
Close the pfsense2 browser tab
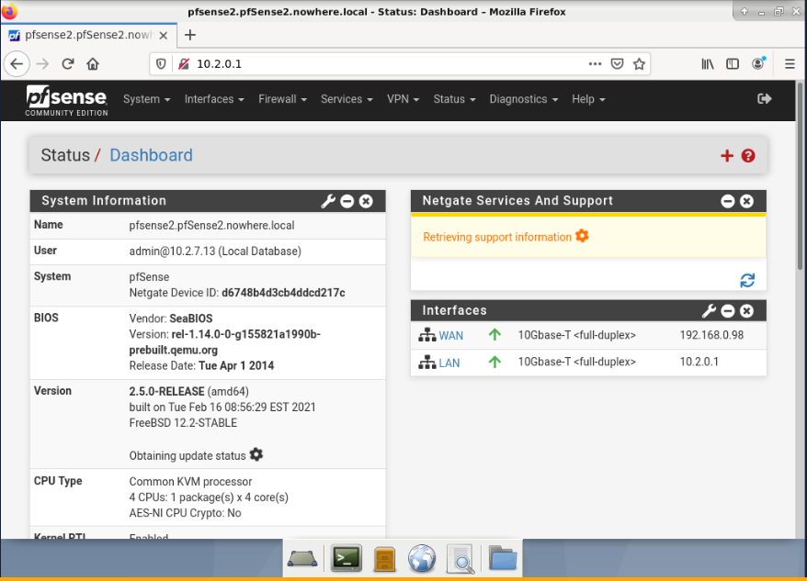point(164,36)
